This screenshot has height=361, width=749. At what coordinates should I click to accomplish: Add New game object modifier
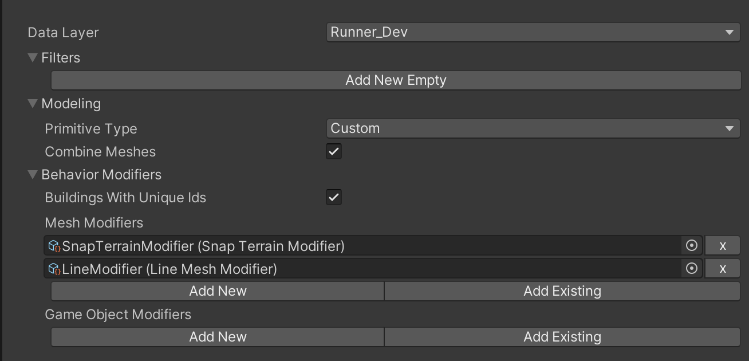pos(218,337)
